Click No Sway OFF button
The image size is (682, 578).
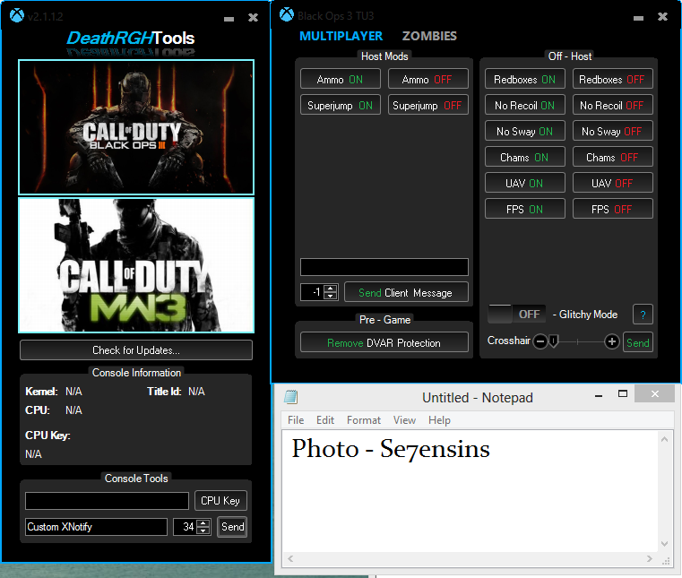pos(612,131)
